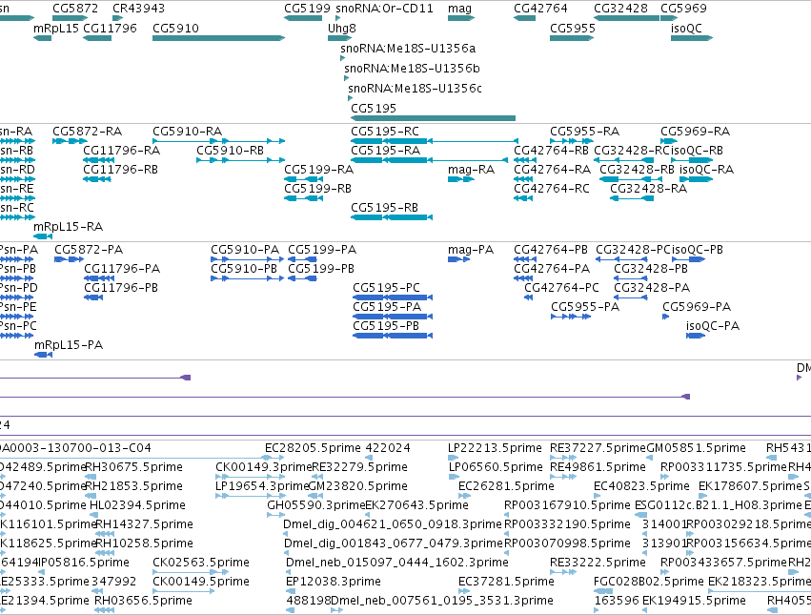Select protein CG5199-PA

point(302,259)
